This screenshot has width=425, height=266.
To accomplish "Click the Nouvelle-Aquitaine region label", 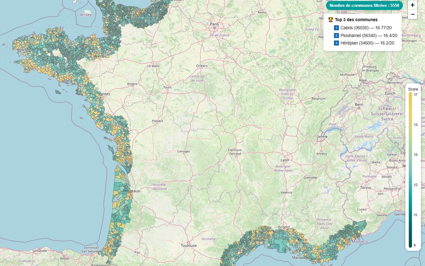I will (160, 186).
